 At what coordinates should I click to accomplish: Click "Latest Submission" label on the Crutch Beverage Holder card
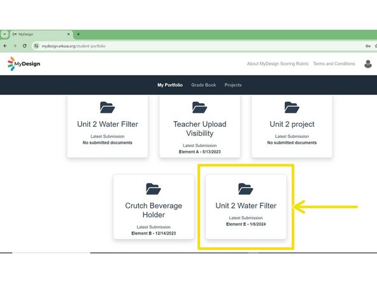(x=153, y=227)
